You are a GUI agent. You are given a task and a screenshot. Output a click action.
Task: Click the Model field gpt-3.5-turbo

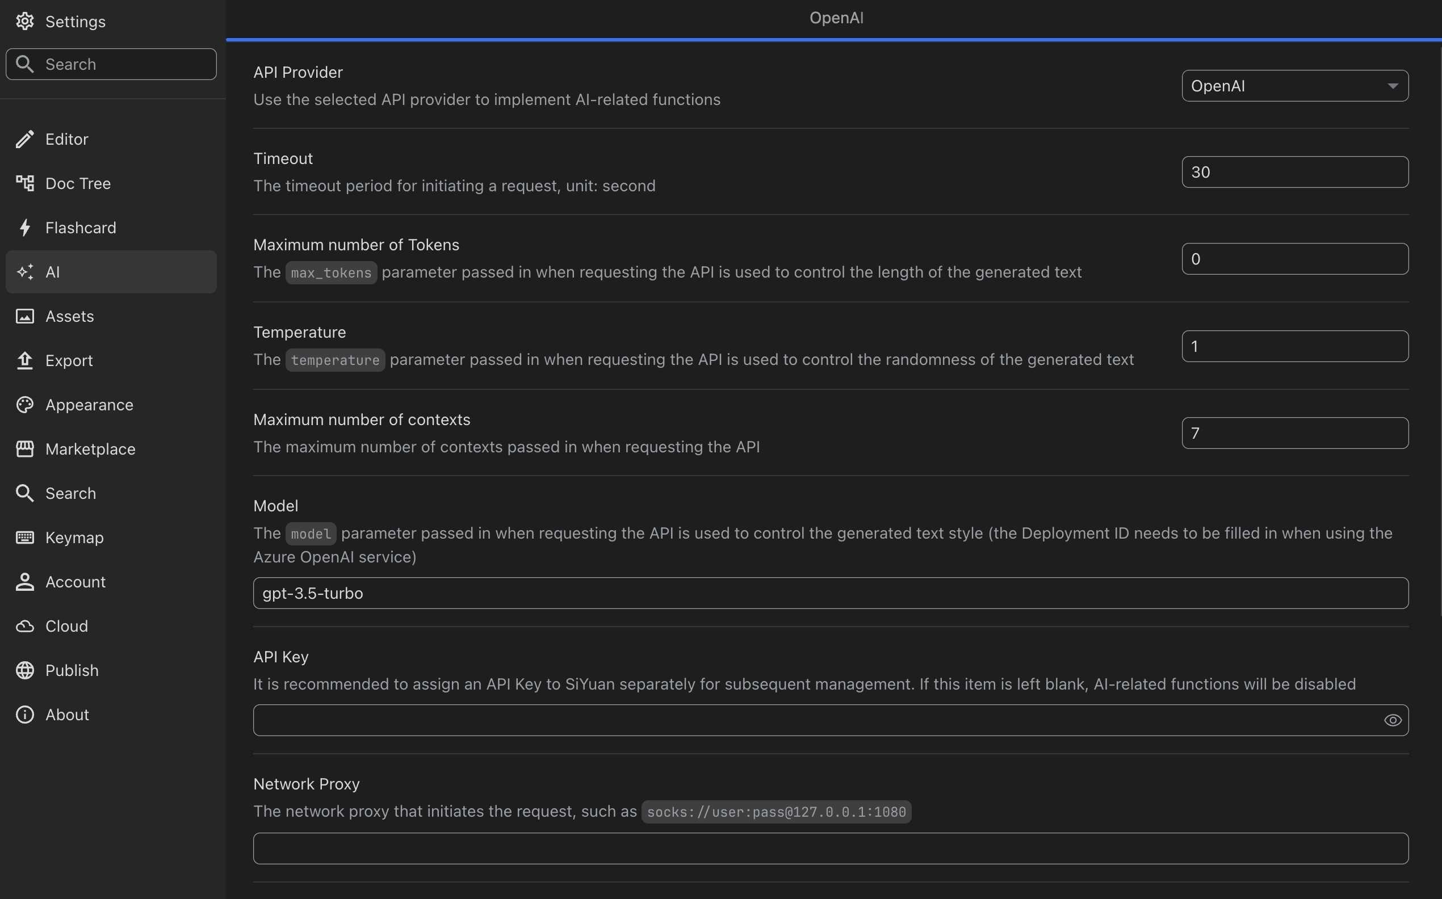(x=831, y=594)
